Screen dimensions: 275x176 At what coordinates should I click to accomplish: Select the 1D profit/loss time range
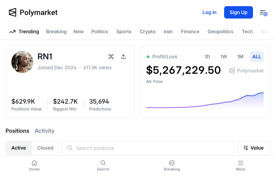(207, 57)
